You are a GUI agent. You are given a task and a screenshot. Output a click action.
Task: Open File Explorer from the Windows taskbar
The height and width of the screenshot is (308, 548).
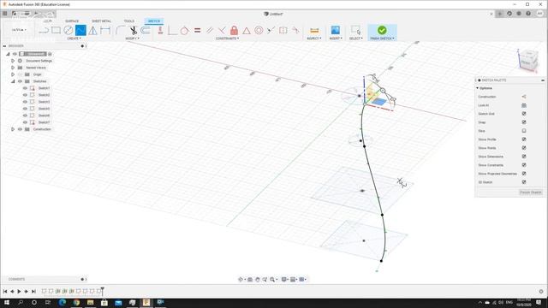click(90, 302)
